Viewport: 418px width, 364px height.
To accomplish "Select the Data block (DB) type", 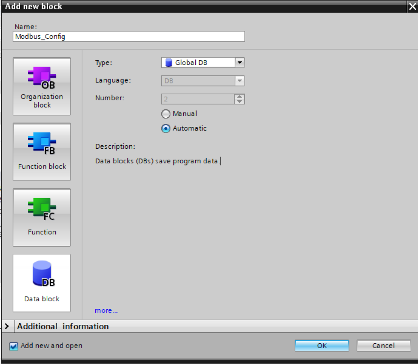I will click(x=42, y=283).
